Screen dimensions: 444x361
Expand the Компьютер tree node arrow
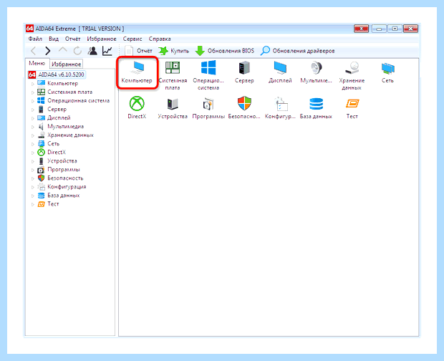click(33, 84)
